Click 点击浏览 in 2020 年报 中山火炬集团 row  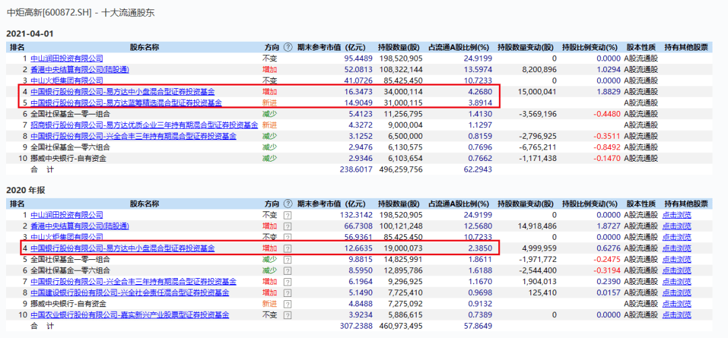677,238
